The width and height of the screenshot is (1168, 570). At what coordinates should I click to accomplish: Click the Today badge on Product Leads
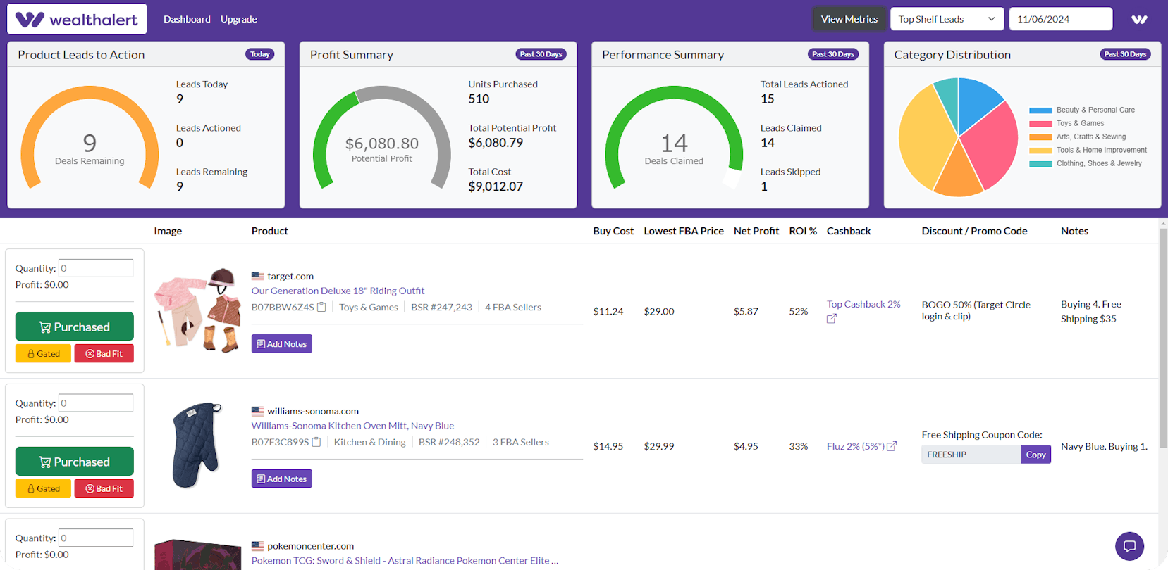[x=260, y=54]
